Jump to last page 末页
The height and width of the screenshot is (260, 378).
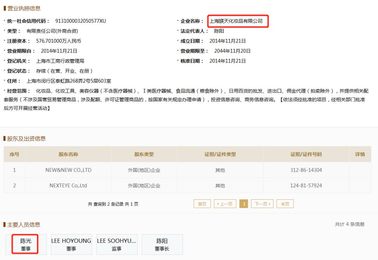[x=285, y=204]
